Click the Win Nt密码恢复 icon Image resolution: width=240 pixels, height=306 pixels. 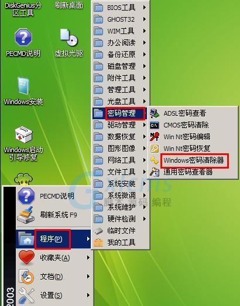tap(155, 149)
